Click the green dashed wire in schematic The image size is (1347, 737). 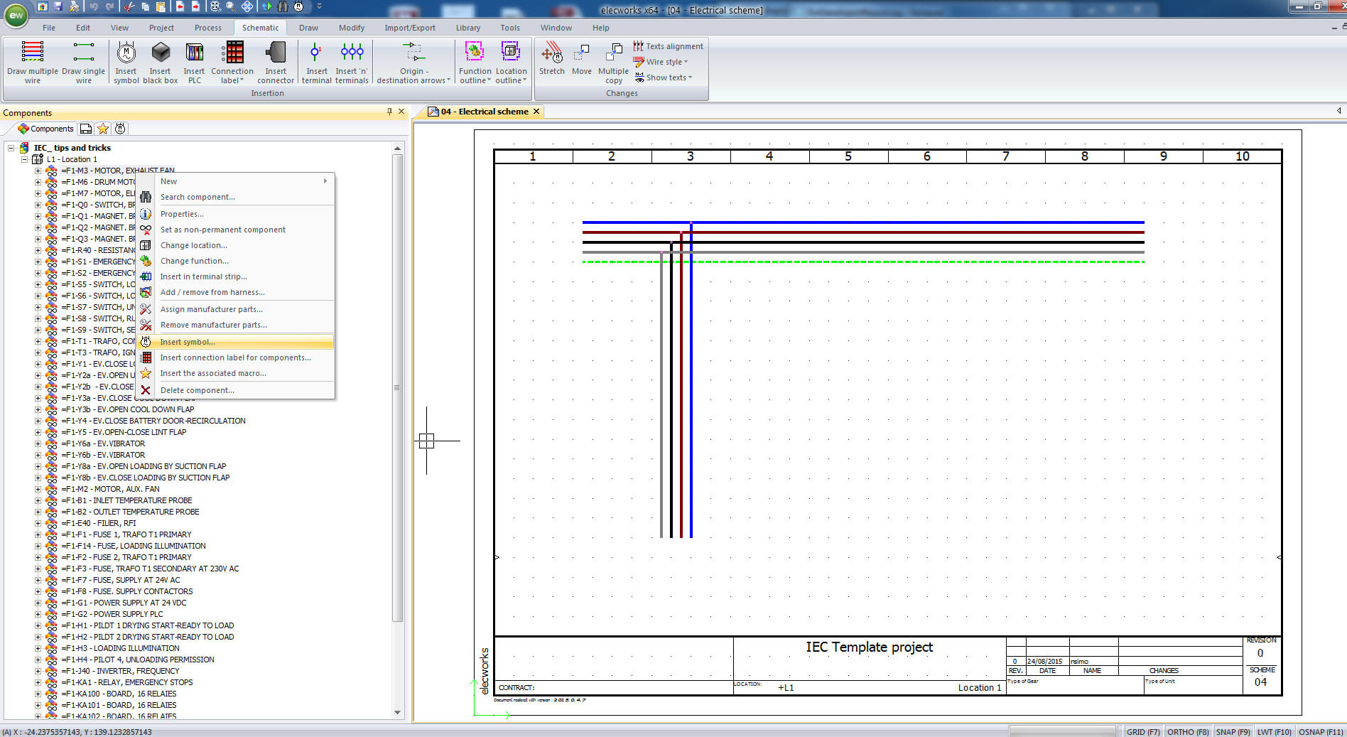(x=863, y=262)
